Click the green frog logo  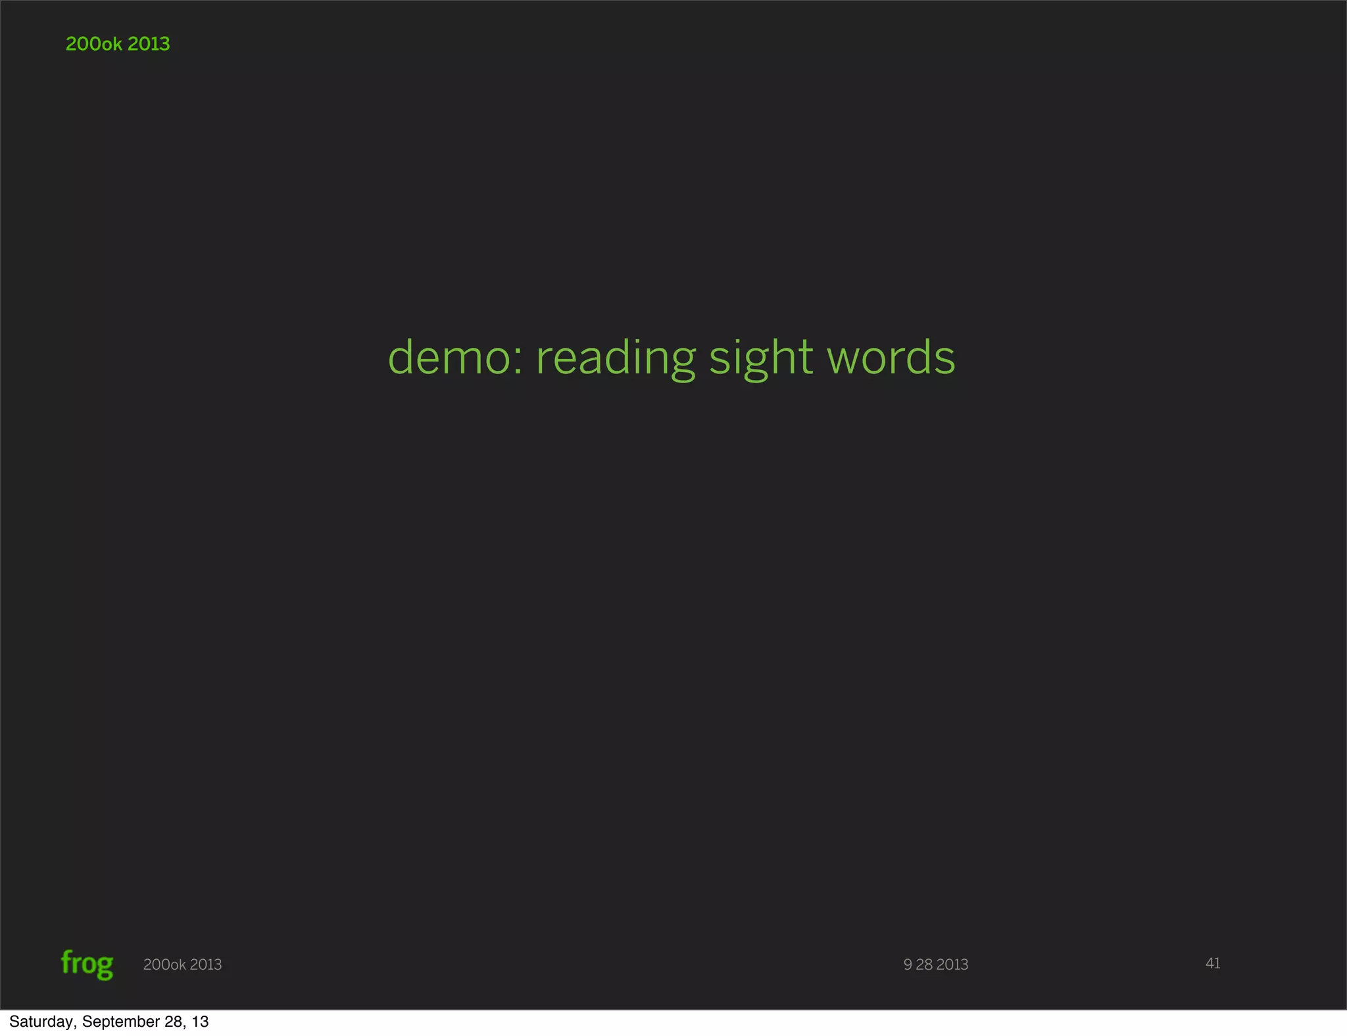[87, 964]
